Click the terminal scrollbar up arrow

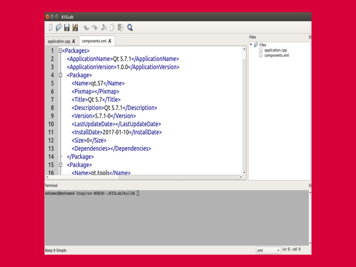[x=310, y=193]
